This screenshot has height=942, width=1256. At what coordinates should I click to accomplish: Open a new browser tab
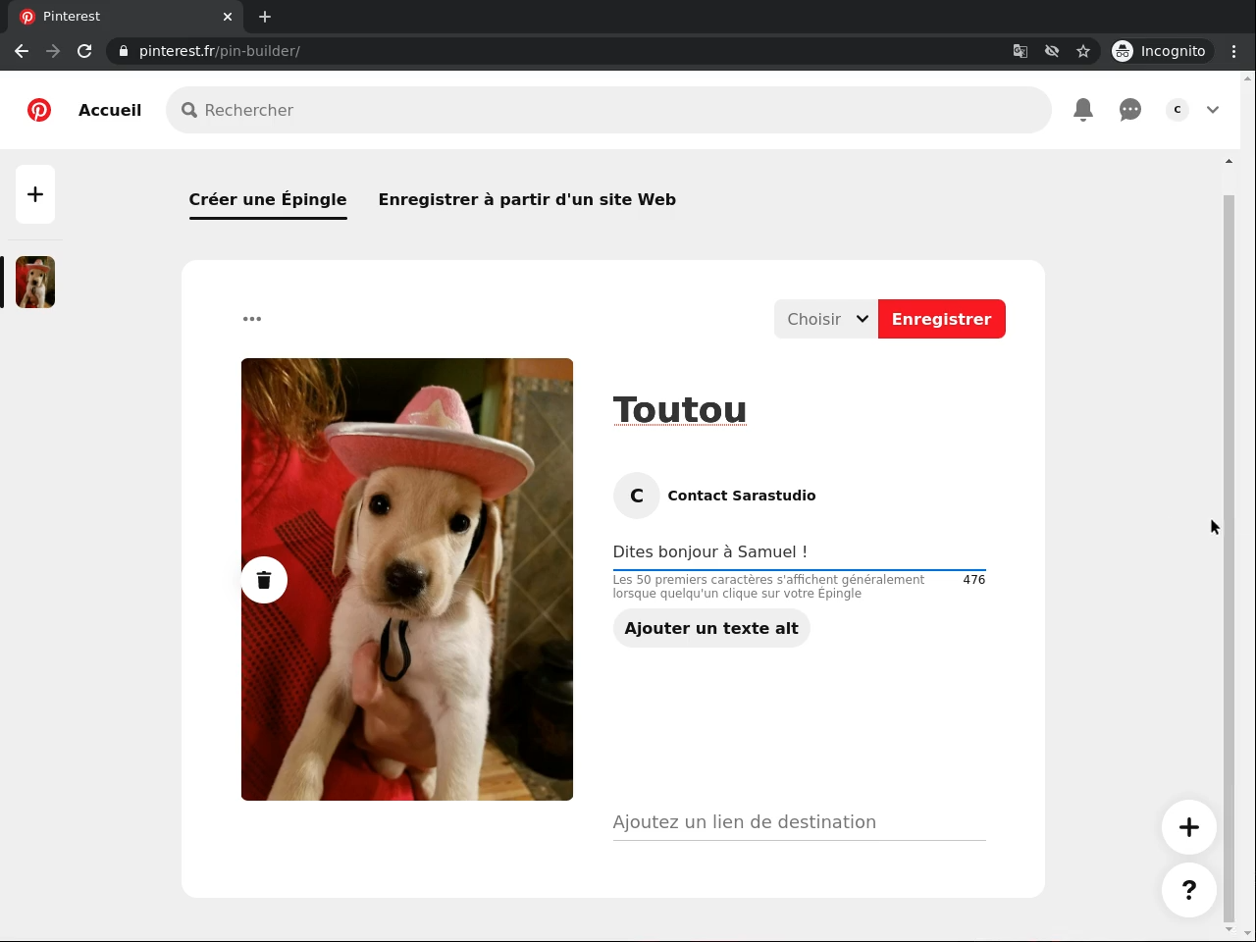[x=265, y=17]
